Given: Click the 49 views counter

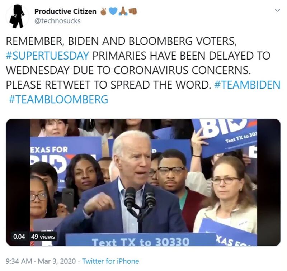Looking at the screenshot, I should point(43,237).
